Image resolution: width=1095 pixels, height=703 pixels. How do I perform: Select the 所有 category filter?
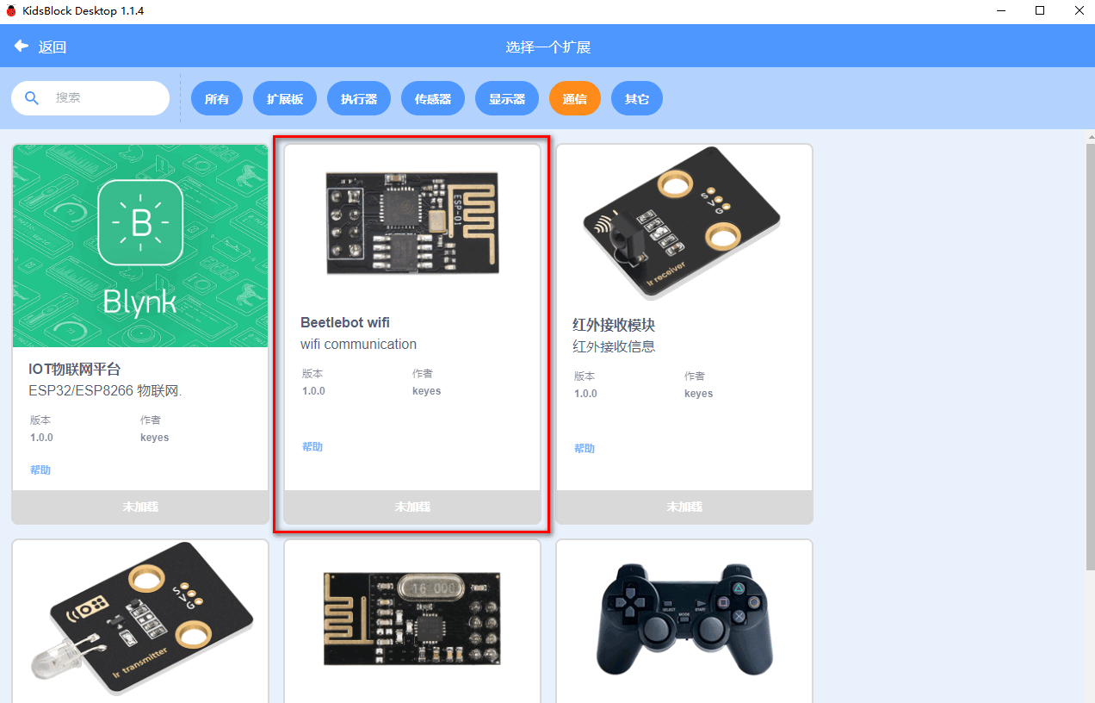(x=217, y=99)
